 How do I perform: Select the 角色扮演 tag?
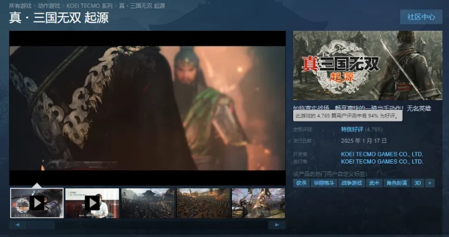click(397, 183)
